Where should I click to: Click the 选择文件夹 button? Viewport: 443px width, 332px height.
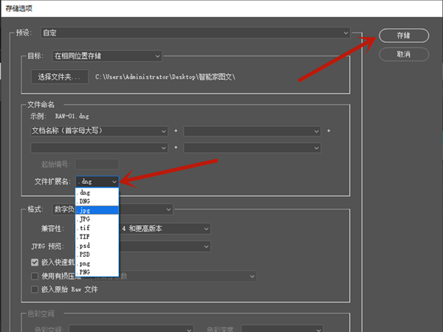tap(60, 77)
